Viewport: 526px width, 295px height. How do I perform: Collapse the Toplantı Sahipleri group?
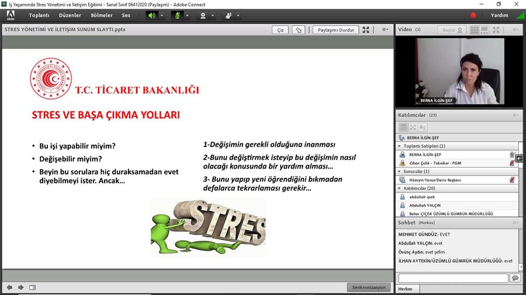[399, 146]
